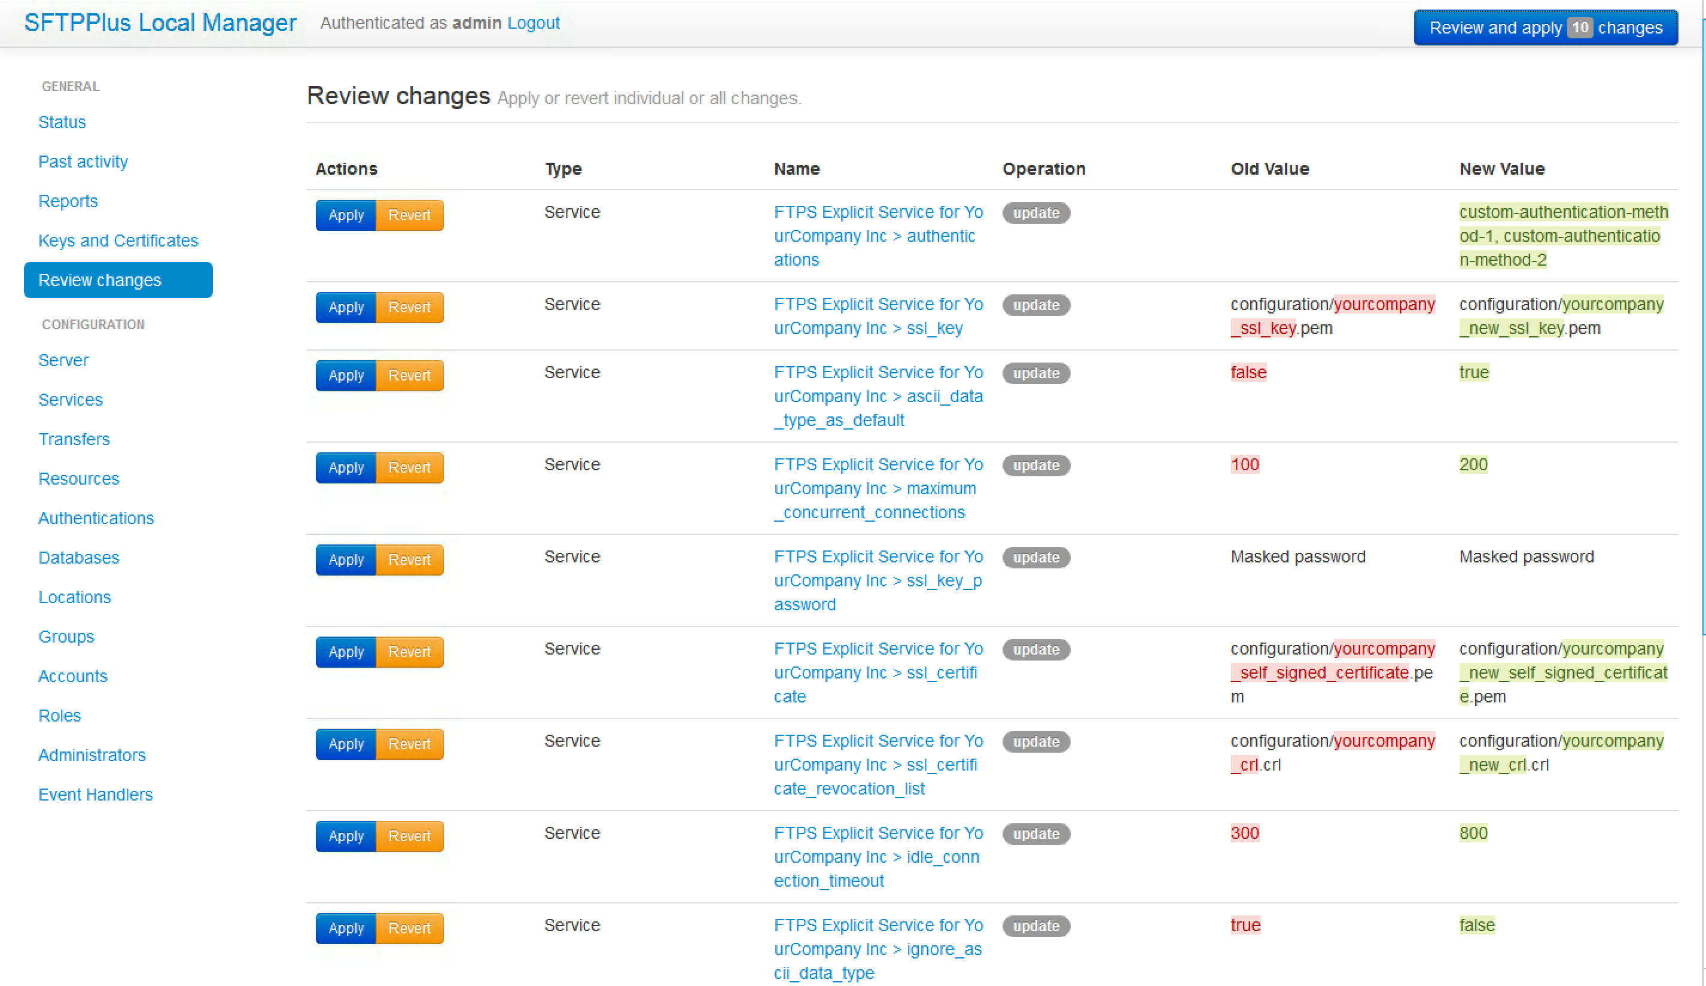Navigate to Event Handlers
Image resolution: width=1706 pixels, height=986 pixels.
(96, 795)
